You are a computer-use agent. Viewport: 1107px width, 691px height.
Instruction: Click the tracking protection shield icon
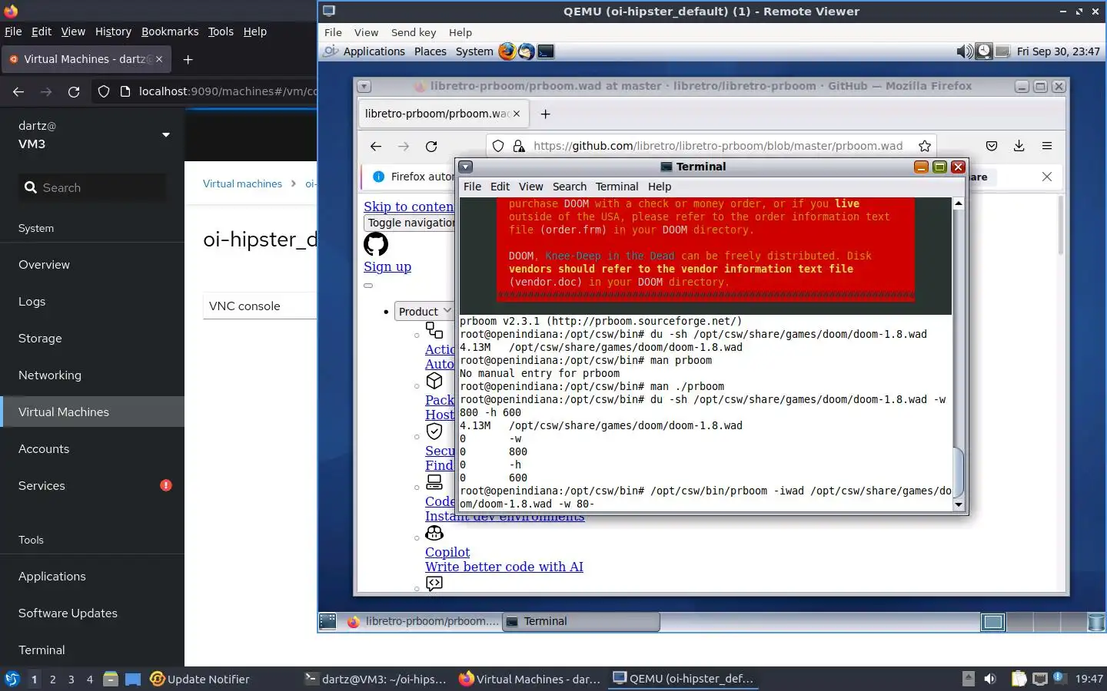[498, 146]
